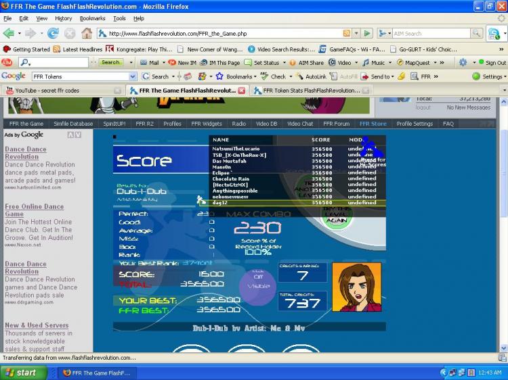Switch to FFR Token Stats tab
508x380 pixels.
[312, 91]
